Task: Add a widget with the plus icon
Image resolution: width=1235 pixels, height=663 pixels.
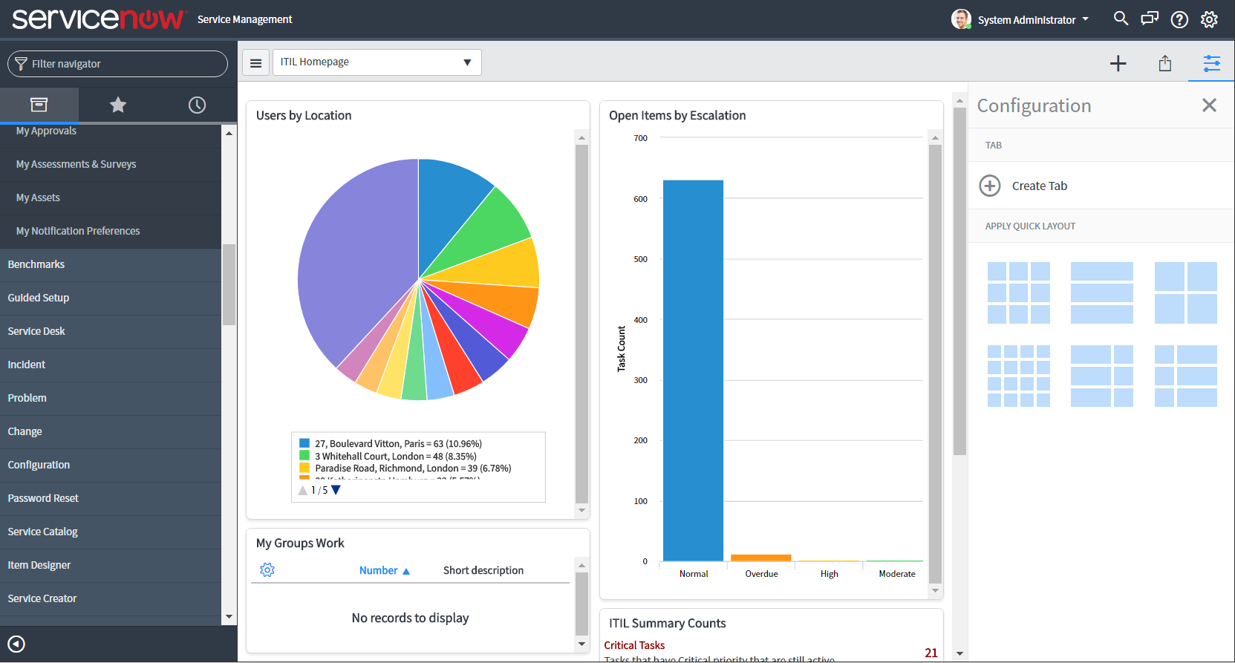Action: tap(1118, 63)
